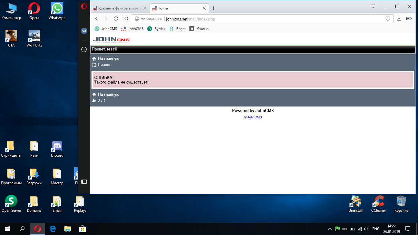The width and height of the screenshot is (418, 235).
Task: Select the Загрузки desktop shortcut
Action: tap(34, 177)
